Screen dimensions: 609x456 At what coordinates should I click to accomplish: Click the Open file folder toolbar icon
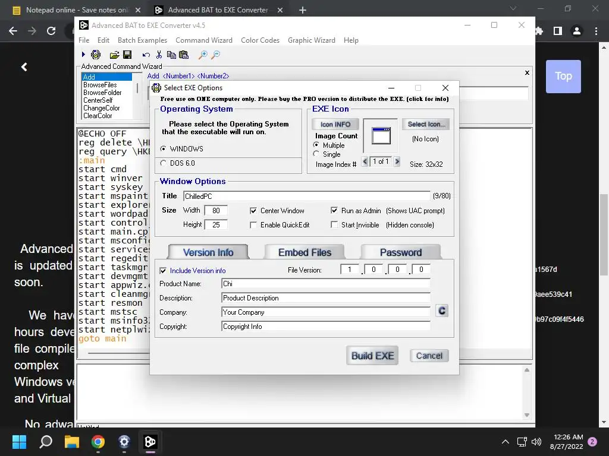pos(114,55)
